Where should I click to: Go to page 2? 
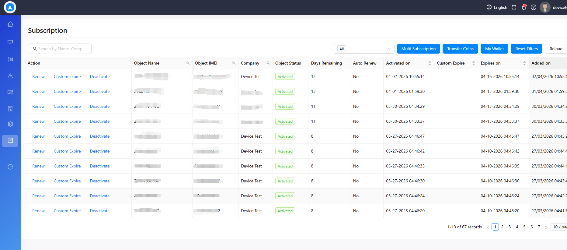[503, 227]
